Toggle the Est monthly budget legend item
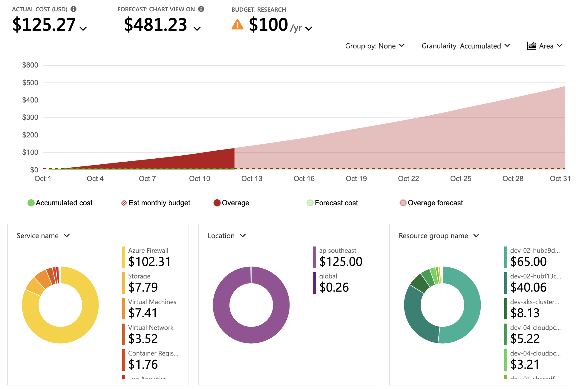 pos(155,203)
